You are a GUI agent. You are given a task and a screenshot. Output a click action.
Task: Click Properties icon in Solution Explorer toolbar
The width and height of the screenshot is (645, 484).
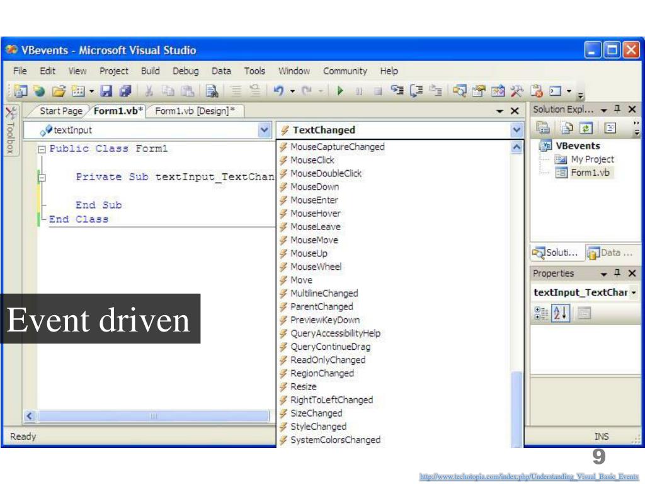click(x=543, y=128)
